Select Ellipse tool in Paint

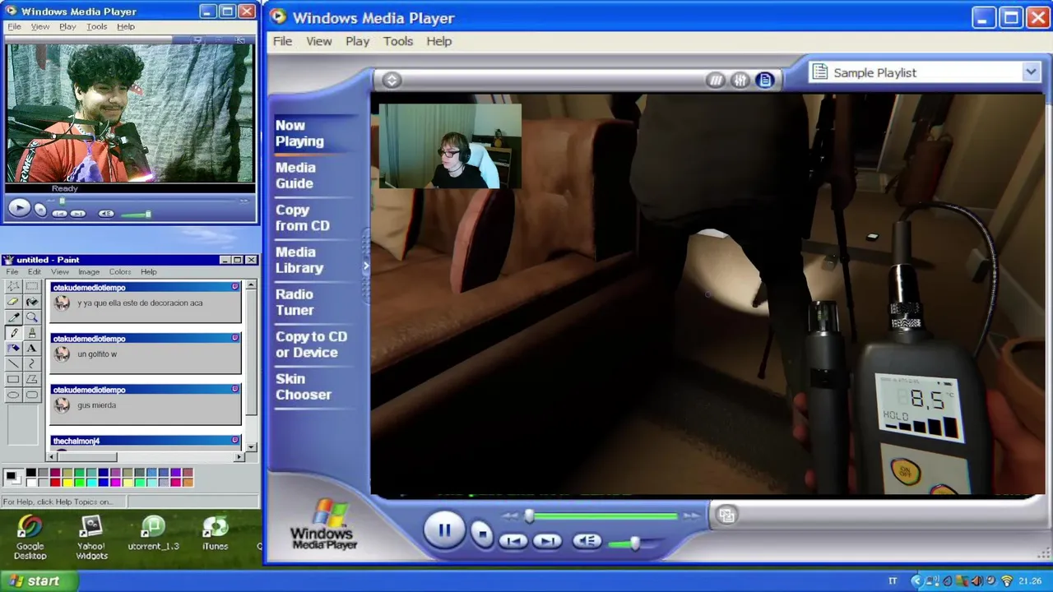pyautogui.click(x=13, y=395)
